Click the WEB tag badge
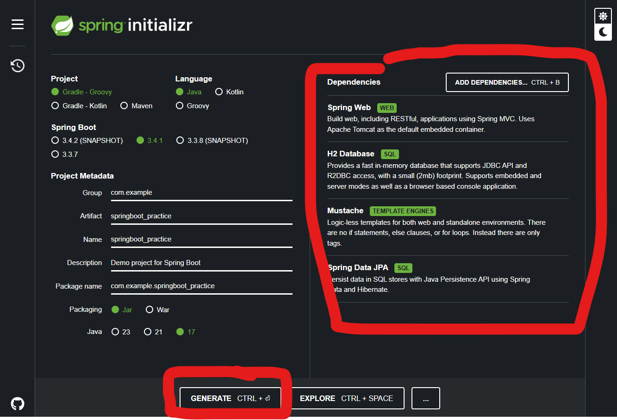This screenshot has width=617, height=420. click(387, 108)
